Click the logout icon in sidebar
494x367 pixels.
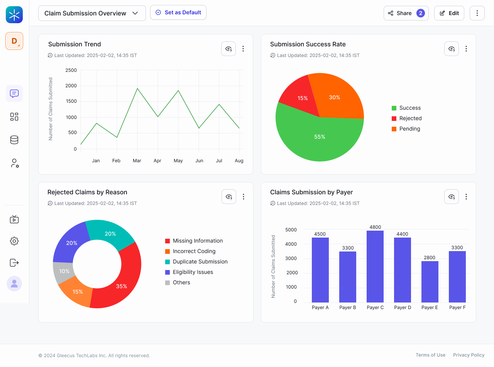coord(14,263)
